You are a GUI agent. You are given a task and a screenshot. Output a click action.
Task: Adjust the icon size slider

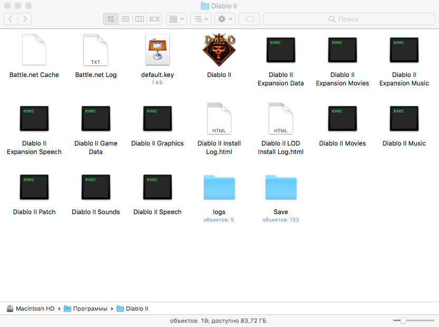404,320
